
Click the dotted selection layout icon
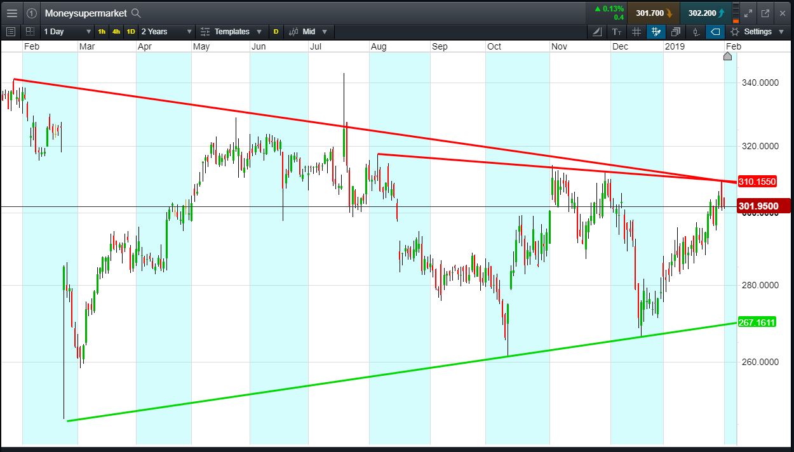[x=30, y=31]
